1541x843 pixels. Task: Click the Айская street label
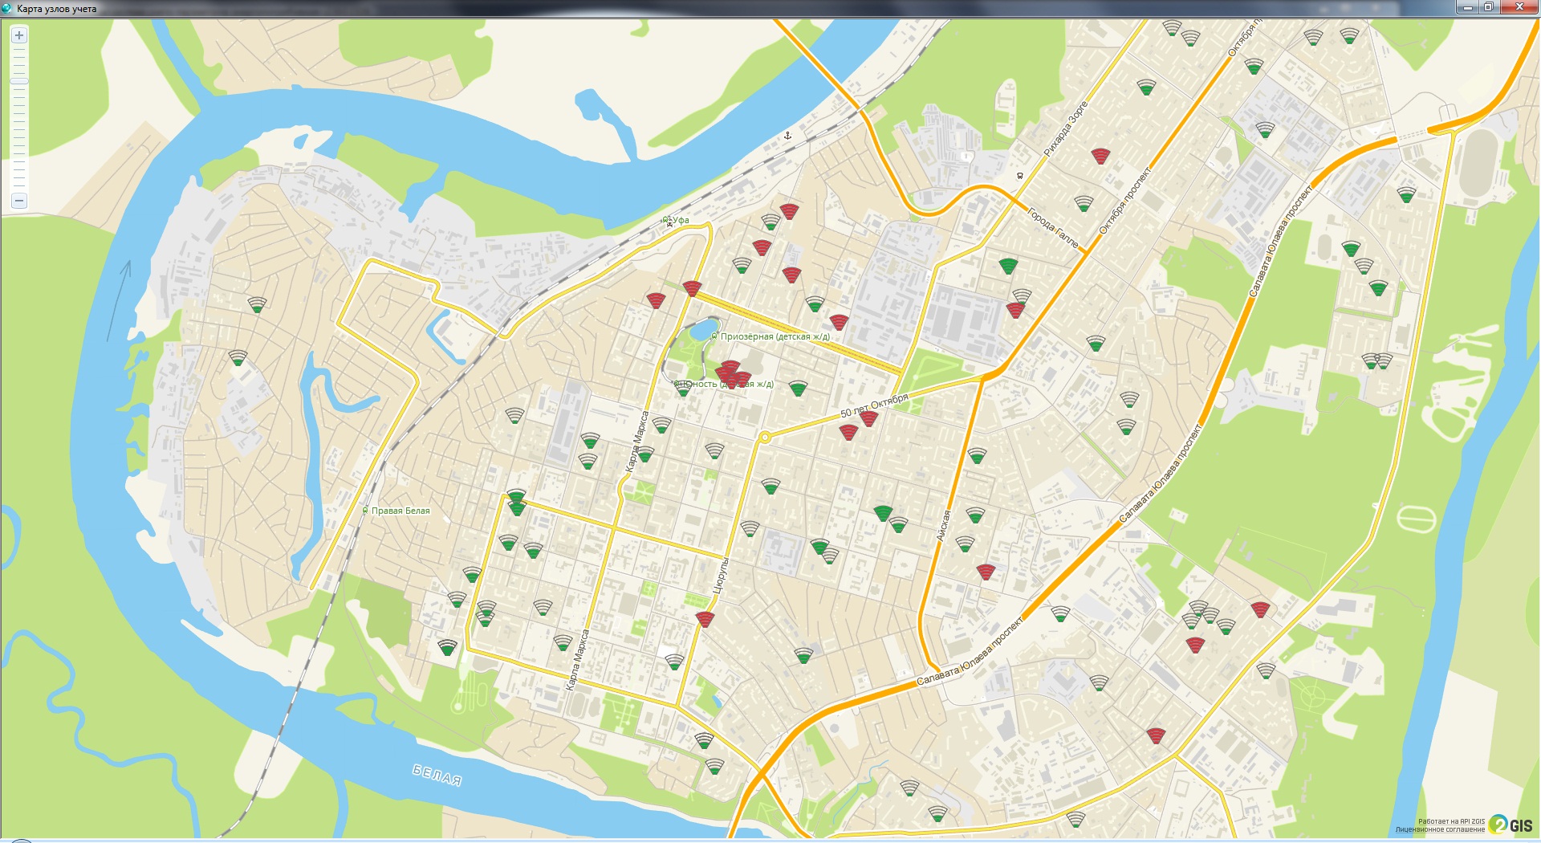tap(945, 526)
